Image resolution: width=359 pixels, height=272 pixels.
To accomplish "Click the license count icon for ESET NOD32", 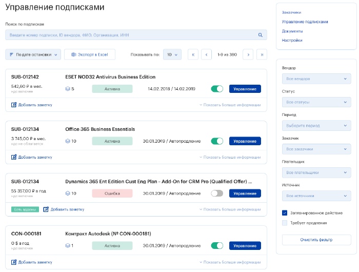I will (x=67, y=89).
